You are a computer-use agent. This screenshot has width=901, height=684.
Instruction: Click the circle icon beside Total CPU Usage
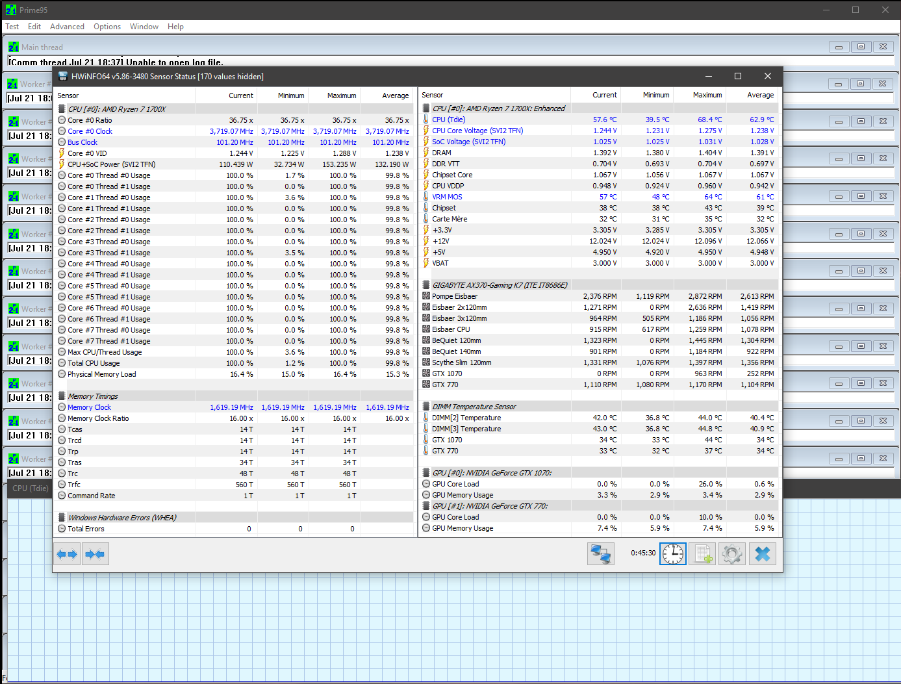(x=62, y=363)
